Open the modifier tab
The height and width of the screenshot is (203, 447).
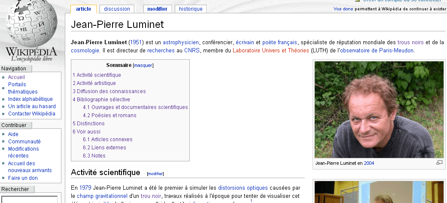(157, 9)
